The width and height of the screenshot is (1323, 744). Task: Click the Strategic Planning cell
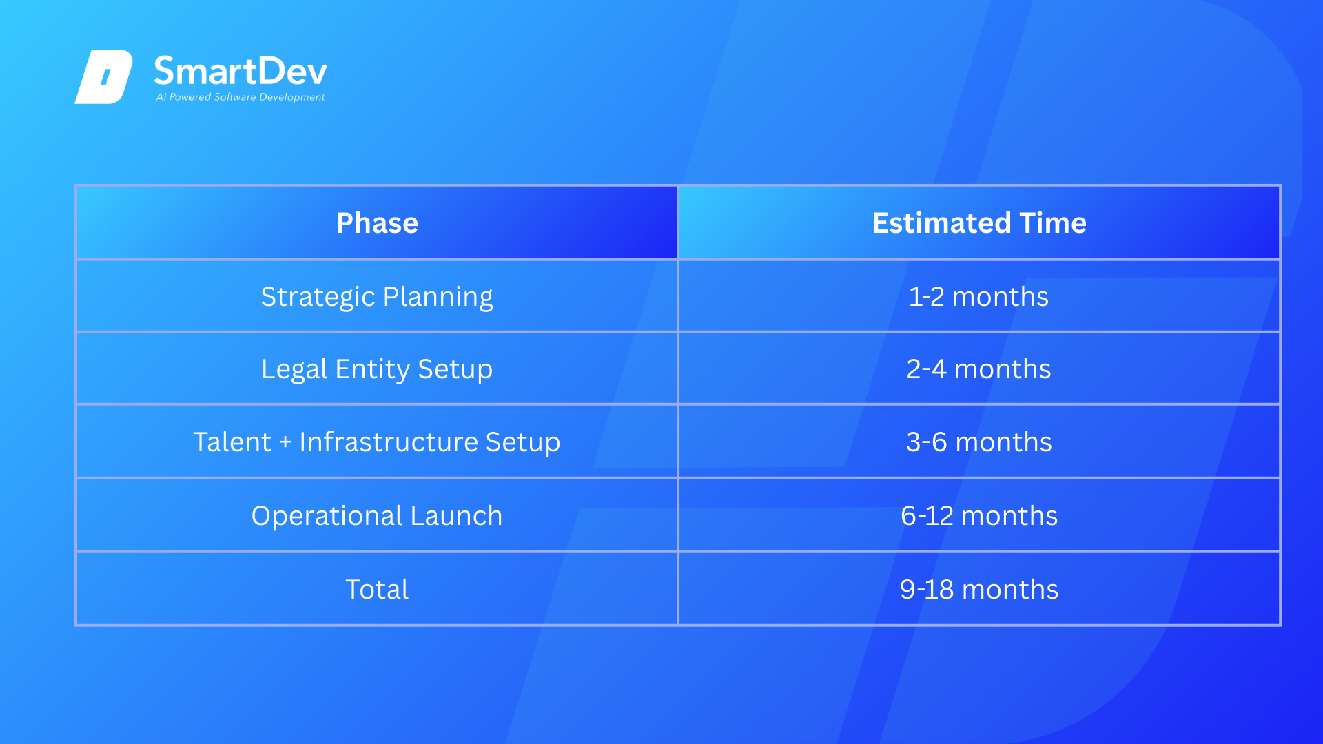[377, 296]
